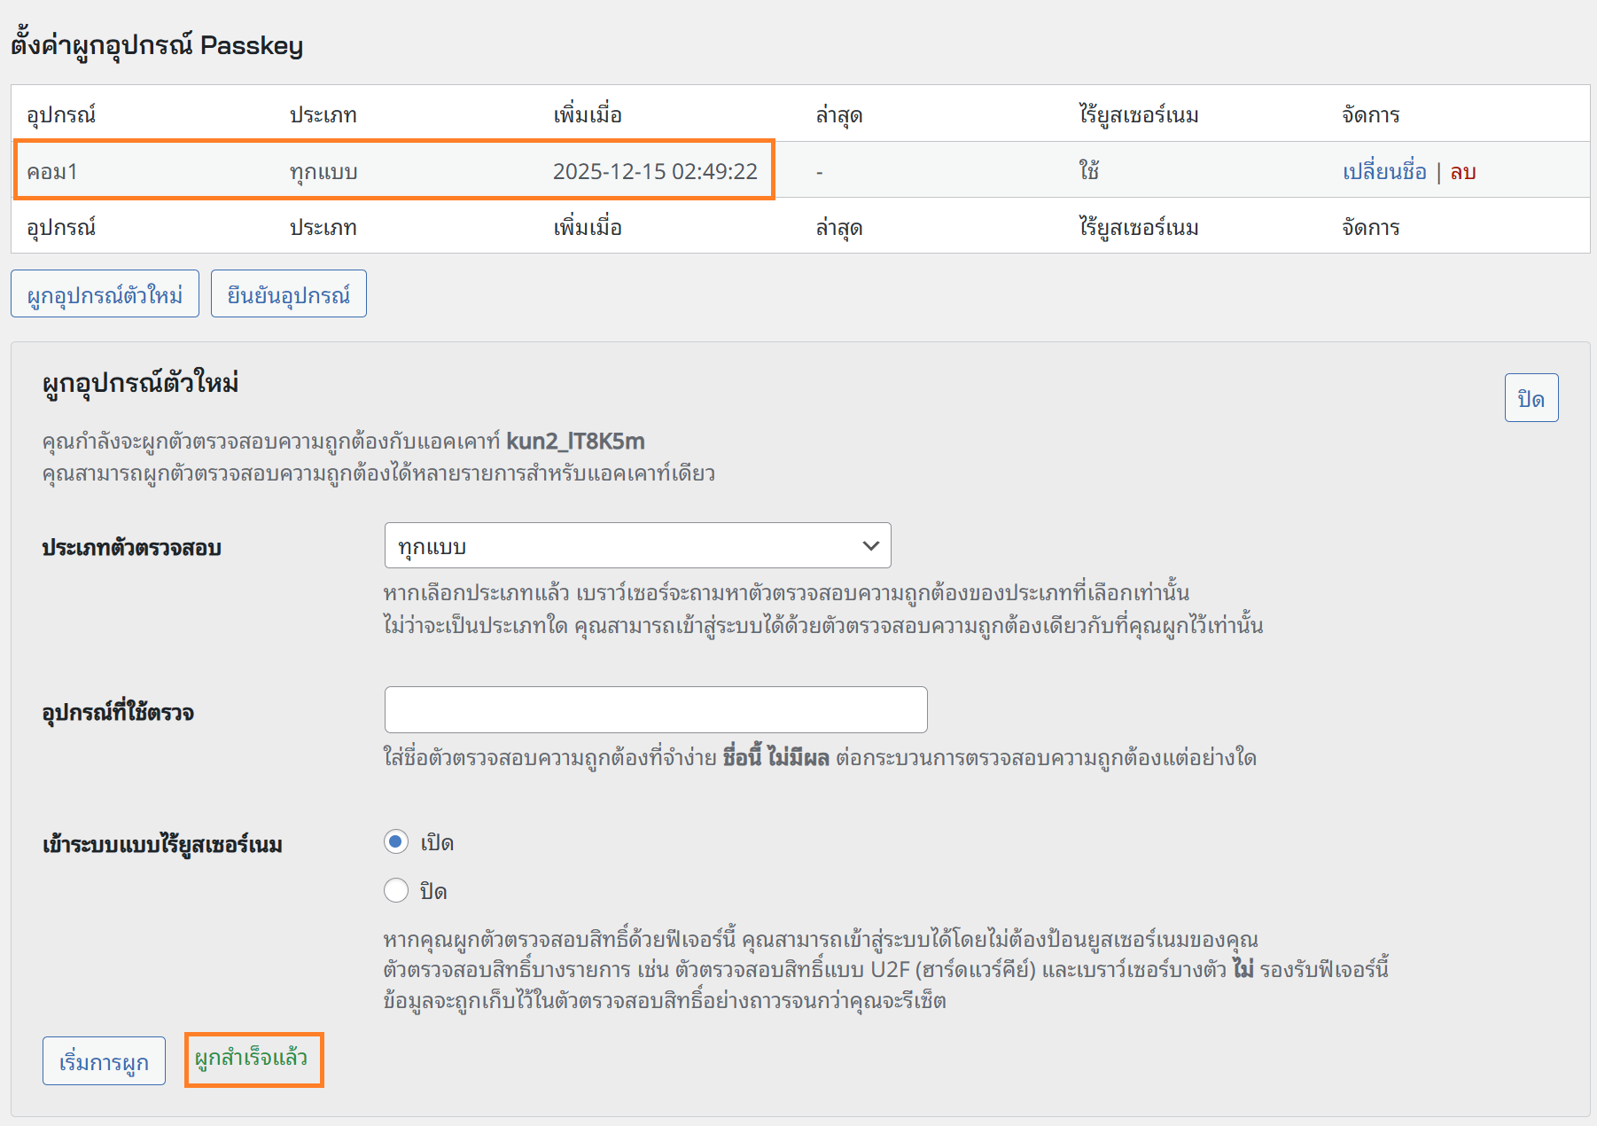
Task: Delete device คอม1 via ลบ link
Action: point(1462,171)
